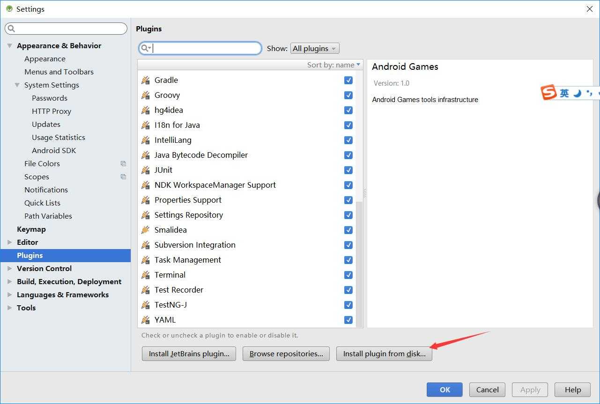Click the orange Smalidea plugin icon

coord(146,230)
